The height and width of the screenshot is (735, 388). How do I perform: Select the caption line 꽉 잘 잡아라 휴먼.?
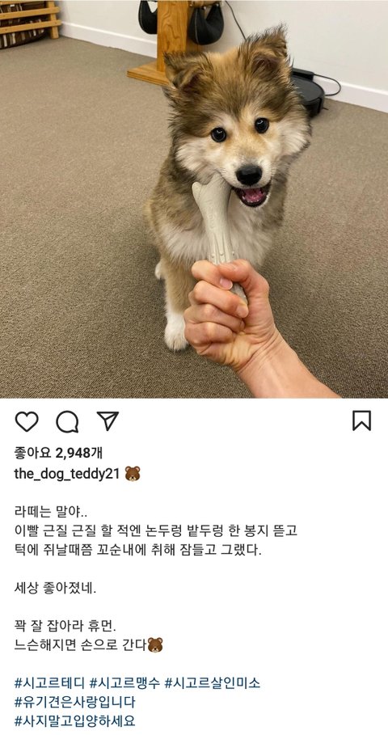(65, 626)
